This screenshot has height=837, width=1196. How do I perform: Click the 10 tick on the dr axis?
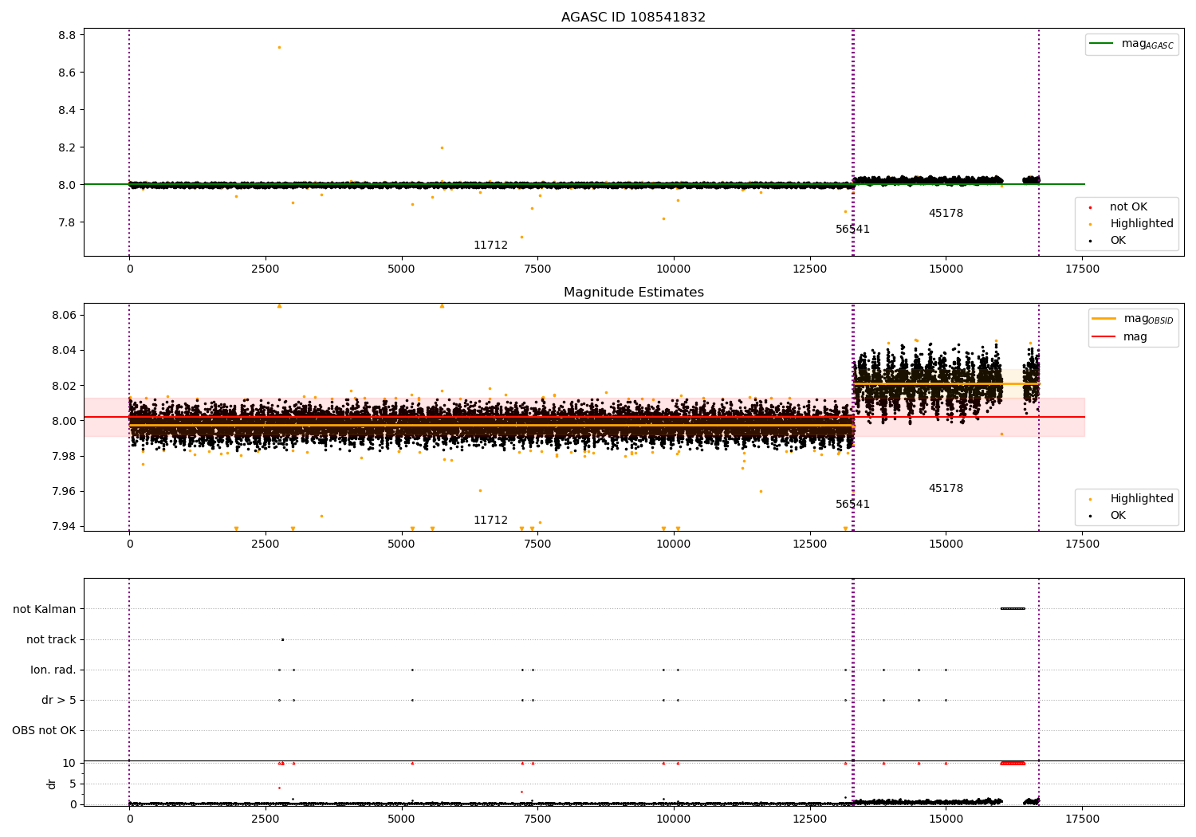(x=69, y=763)
